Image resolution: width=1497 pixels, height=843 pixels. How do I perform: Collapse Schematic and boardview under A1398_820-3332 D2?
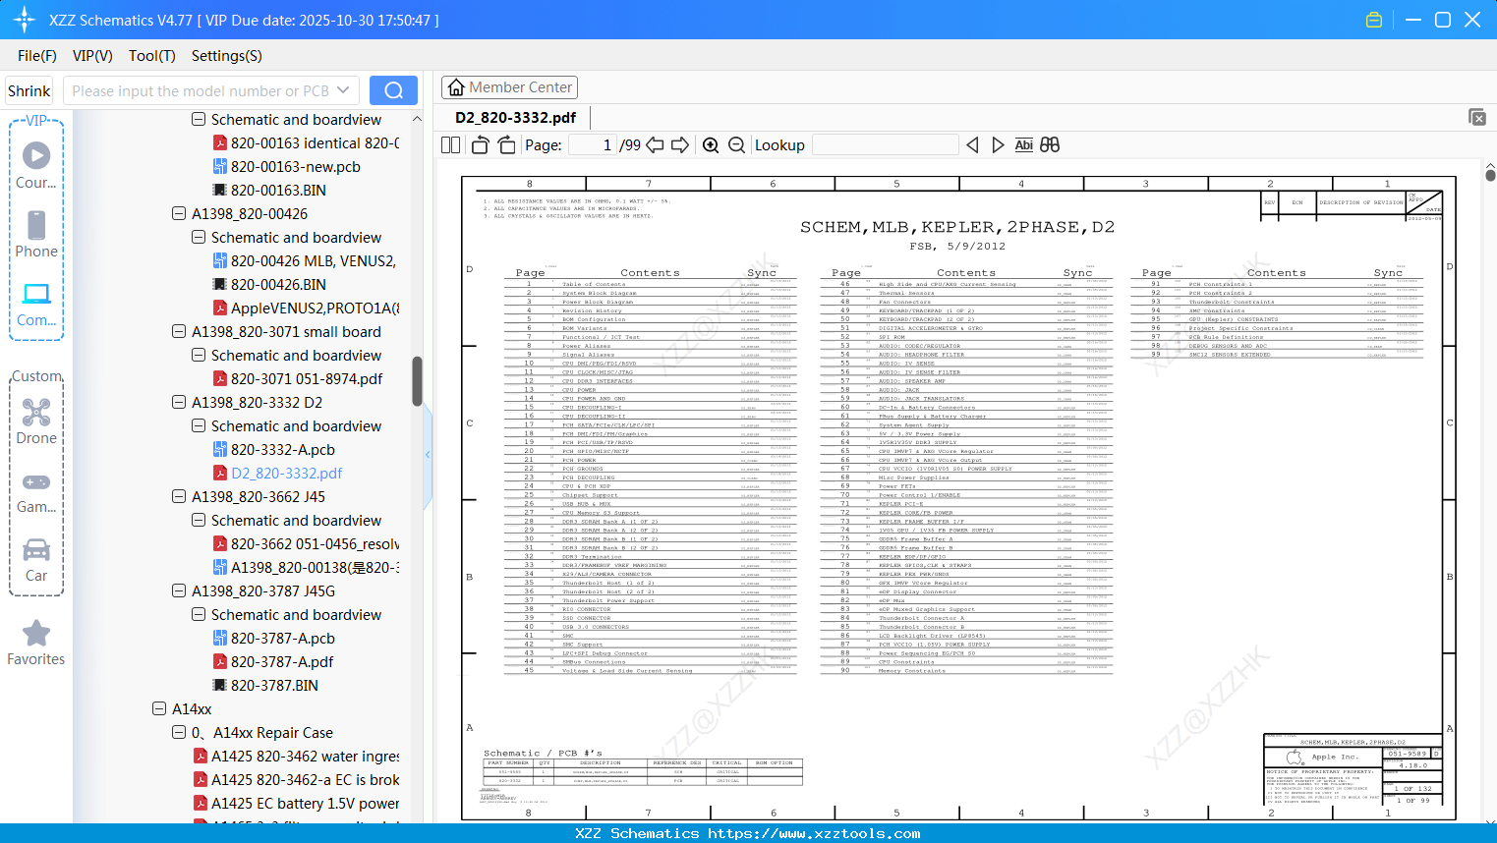(x=199, y=425)
